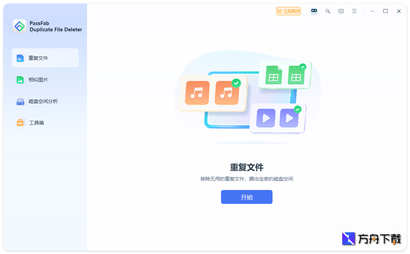Click the 方舟下载 arrow logo icon
This screenshot has width=410, height=254.
click(x=348, y=239)
